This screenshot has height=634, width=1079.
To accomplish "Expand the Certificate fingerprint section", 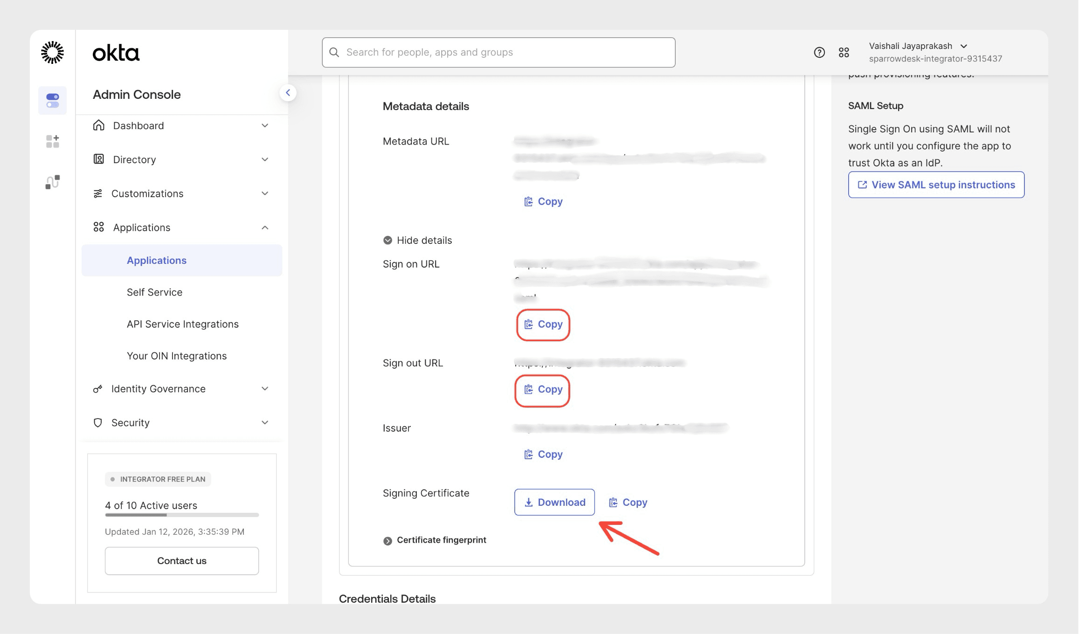I will click(387, 541).
